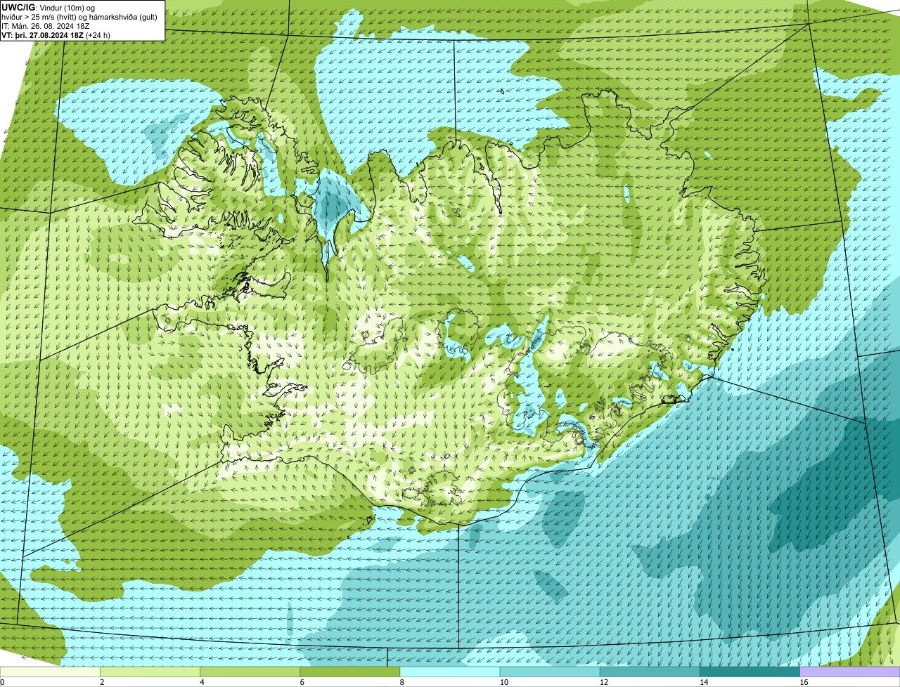Click the '2' label on the color scale
The image size is (900, 687).
point(102,682)
